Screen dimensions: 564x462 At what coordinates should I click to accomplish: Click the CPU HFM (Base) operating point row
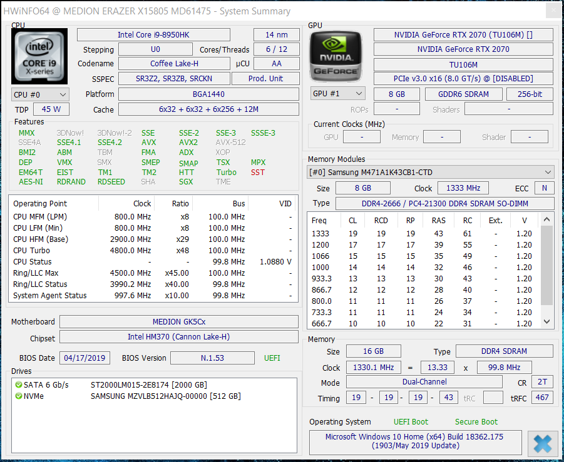153,239
